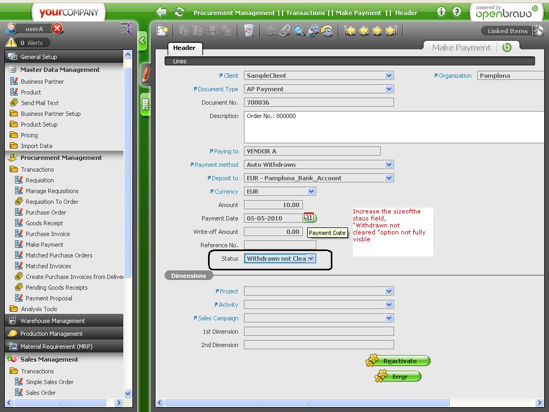Open the Lines tab bar

[180, 61]
